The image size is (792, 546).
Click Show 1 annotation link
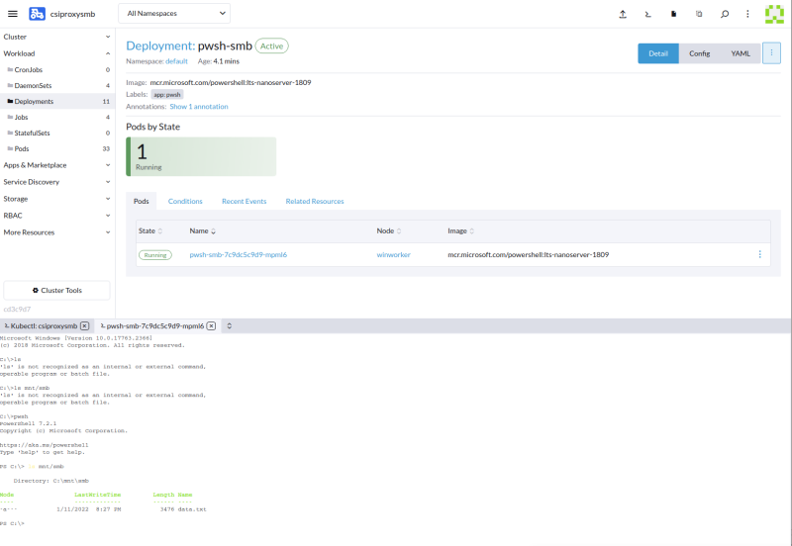[199, 107]
